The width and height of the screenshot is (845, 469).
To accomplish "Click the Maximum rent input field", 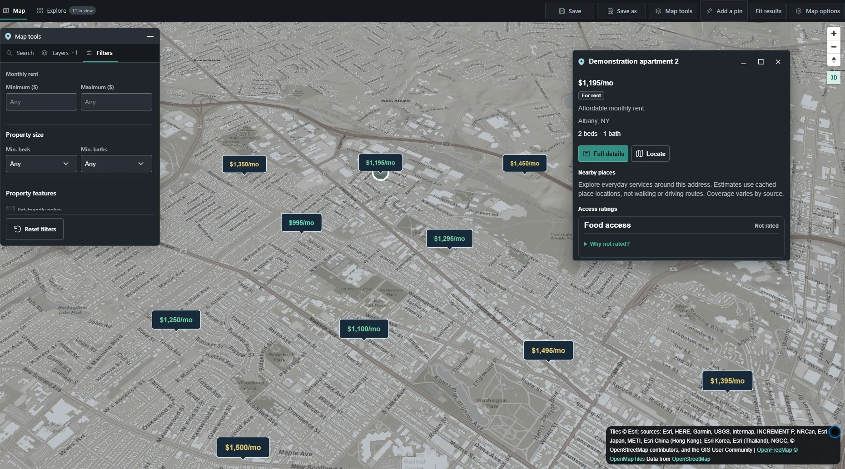I will pos(116,102).
